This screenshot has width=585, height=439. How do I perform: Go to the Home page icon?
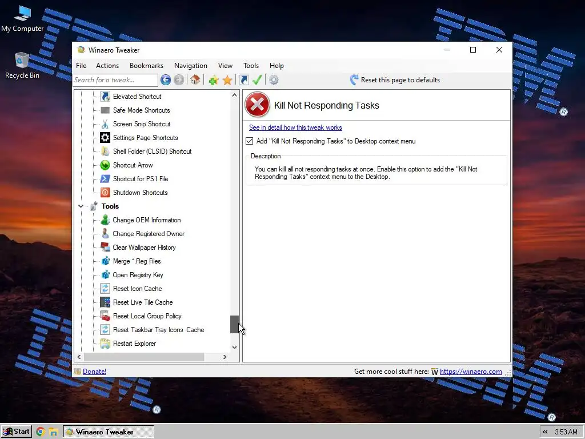tap(195, 80)
